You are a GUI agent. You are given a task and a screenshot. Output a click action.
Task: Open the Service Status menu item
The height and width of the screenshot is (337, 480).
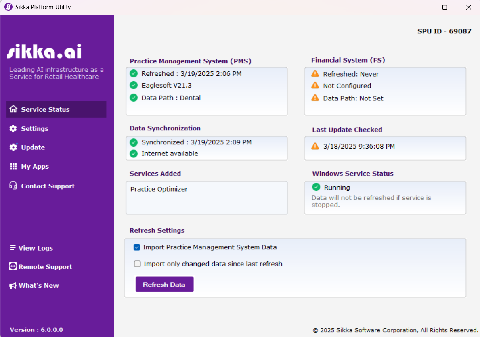tap(57, 109)
